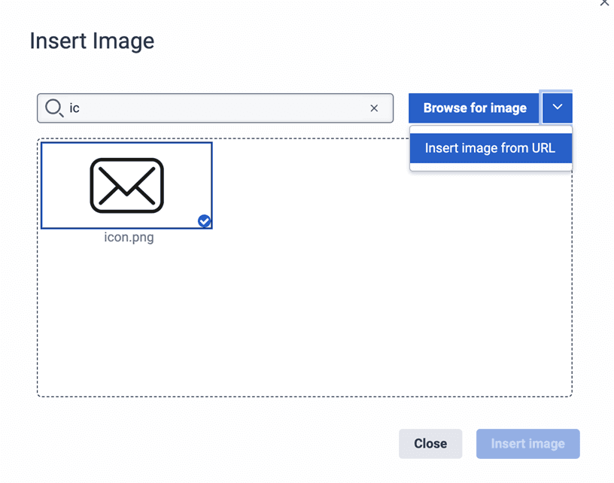This screenshot has width=614, height=483.
Task: Click the bottom dashed border of the image area
Action: click(x=301, y=396)
